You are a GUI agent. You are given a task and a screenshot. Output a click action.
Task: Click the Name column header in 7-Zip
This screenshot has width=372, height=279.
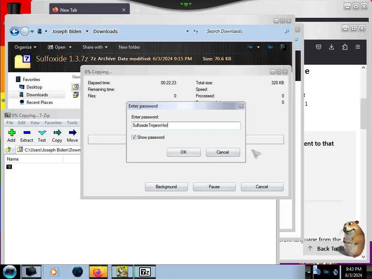tap(34, 159)
